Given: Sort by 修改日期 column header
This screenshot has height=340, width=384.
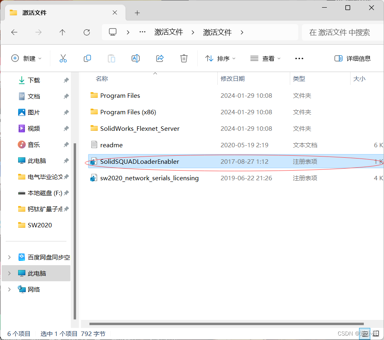Looking at the screenshot, I should (233, 78).
